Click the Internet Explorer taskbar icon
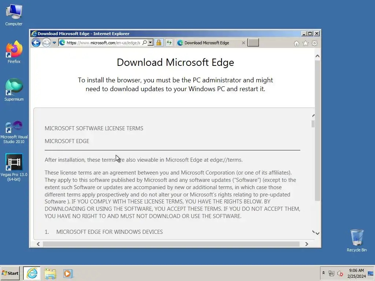The height and width of the screenshot is (281, 375). [32, 273]
